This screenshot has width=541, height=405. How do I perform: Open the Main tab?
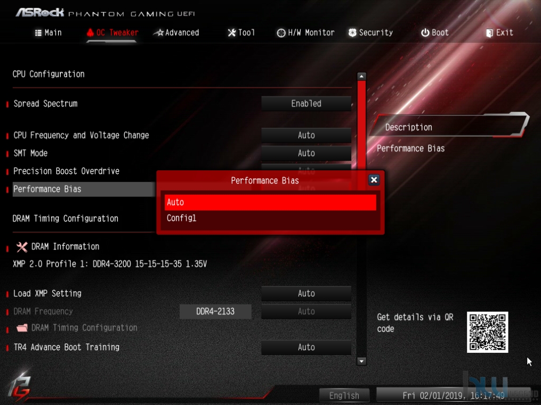pyautogui.click(x=49, y=32)
